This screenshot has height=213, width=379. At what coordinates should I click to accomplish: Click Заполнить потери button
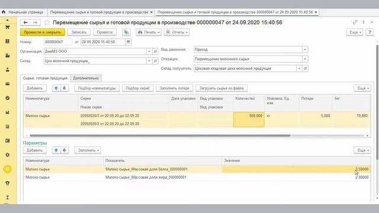coord(175,88)
